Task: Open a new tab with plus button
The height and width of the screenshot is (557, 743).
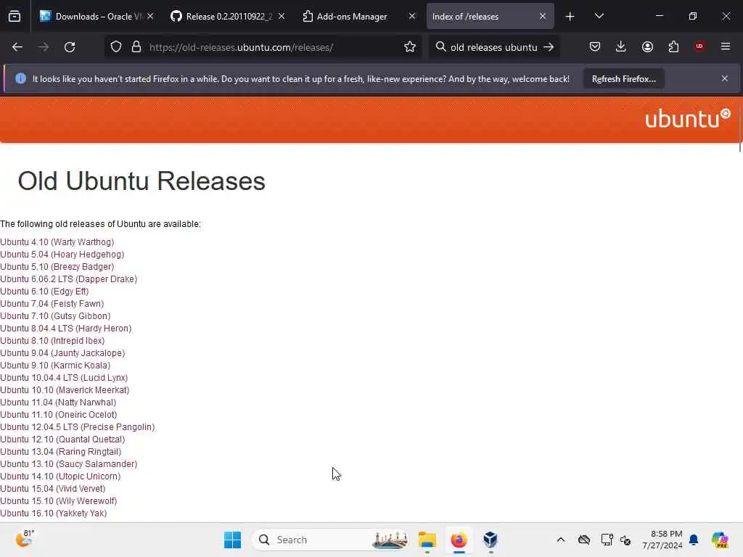Action: (x=570, y=17)
